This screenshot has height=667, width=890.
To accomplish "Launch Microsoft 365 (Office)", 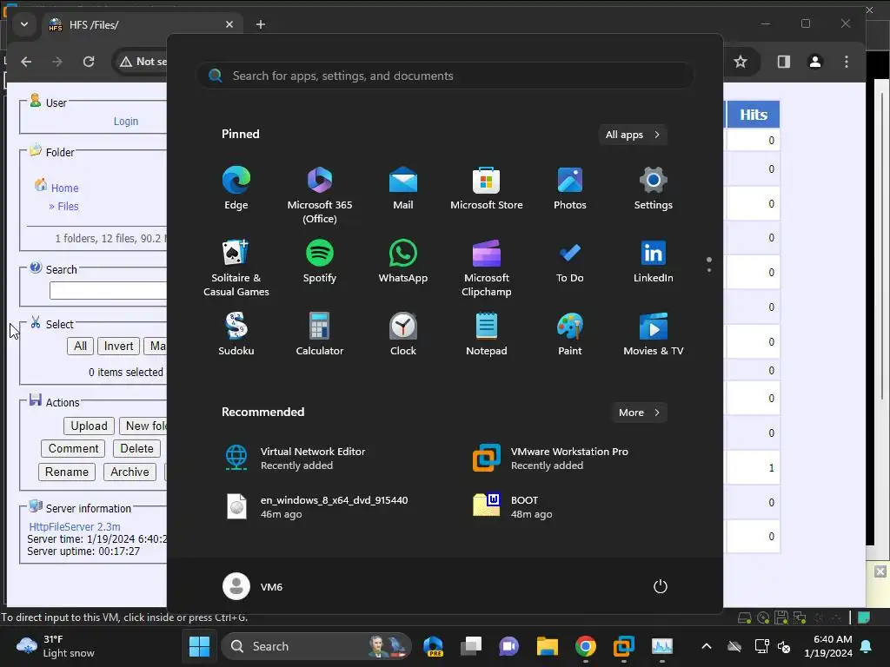I will click(x=320, y=195).
